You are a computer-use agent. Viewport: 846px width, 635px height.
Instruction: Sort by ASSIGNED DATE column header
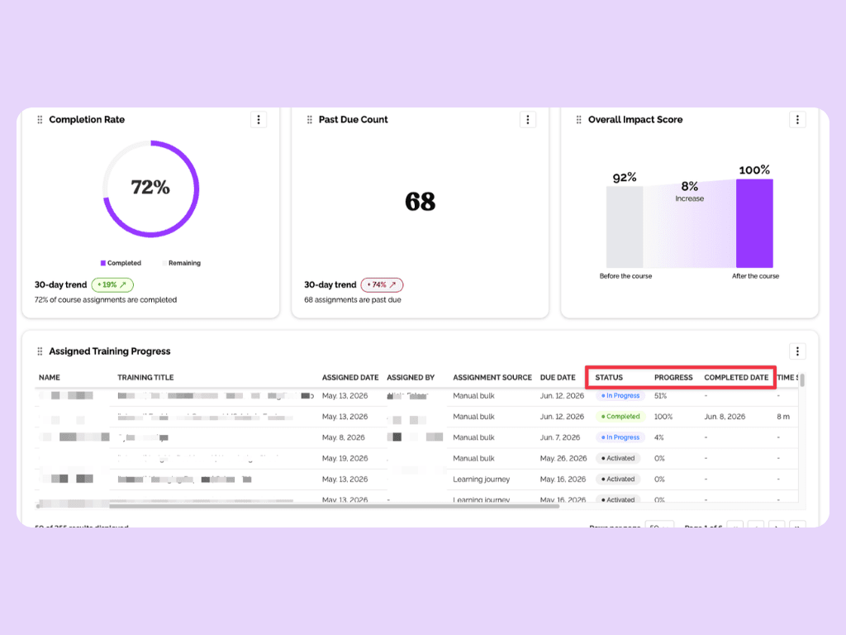coord(350,377)
